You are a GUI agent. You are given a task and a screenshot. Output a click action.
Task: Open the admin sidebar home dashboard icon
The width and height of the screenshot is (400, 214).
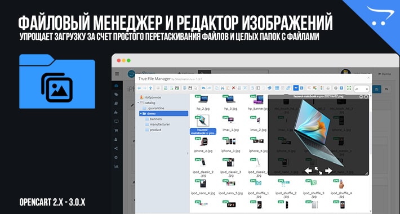click(x=116, y=86)
